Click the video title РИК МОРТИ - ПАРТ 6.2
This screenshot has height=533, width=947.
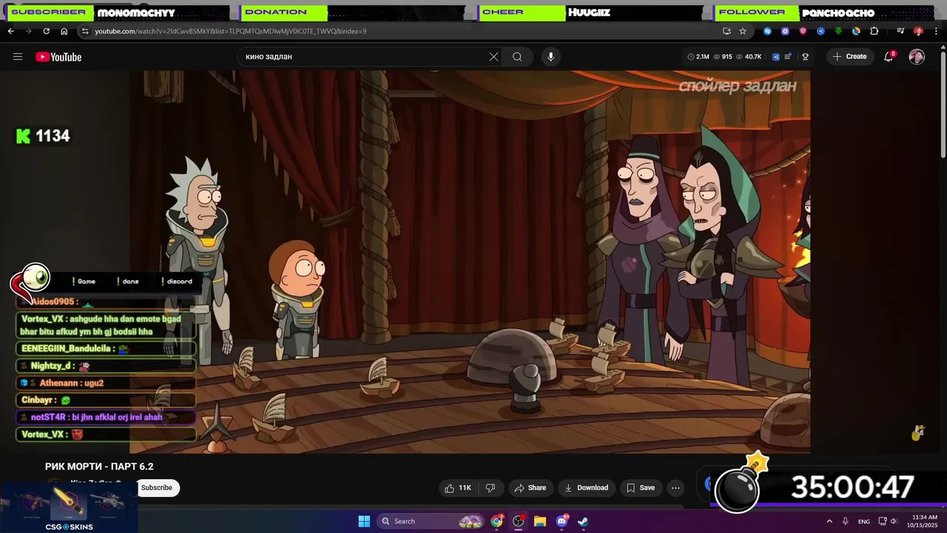coord(99,466)
